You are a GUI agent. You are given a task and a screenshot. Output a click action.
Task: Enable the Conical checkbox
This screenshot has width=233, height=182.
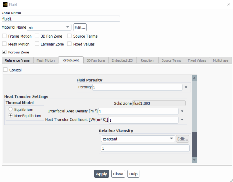point(5,70)
